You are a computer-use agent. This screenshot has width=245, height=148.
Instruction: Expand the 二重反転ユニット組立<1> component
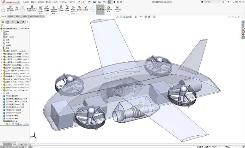tap(1, 54)
